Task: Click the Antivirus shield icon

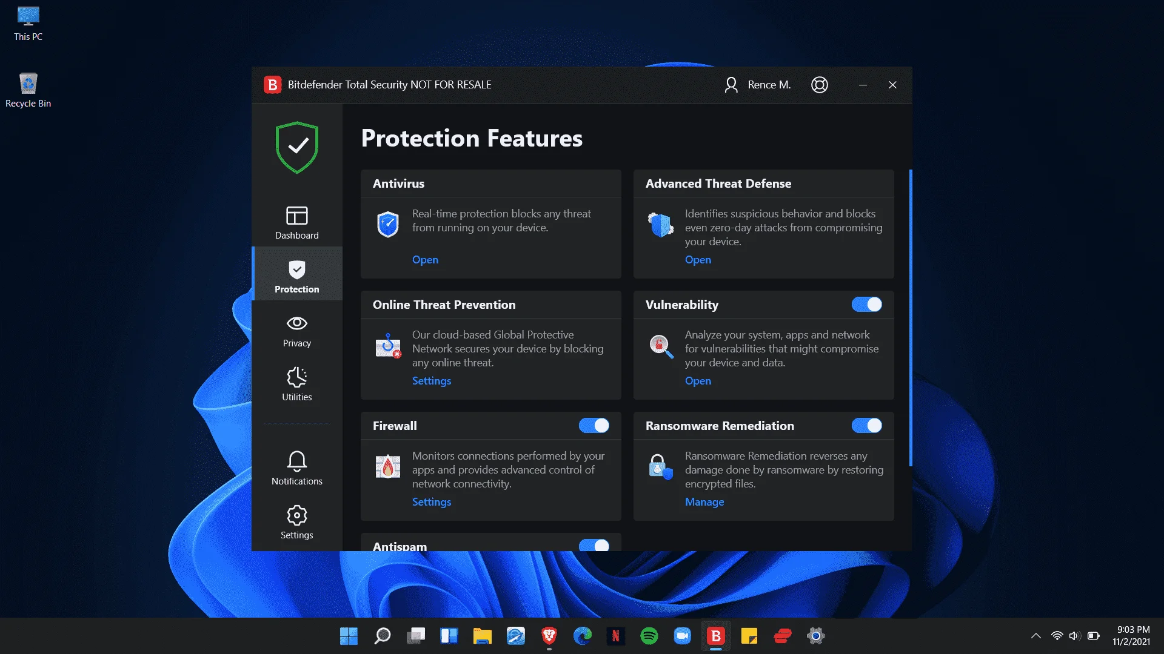Action: click(x=388, y=224)
